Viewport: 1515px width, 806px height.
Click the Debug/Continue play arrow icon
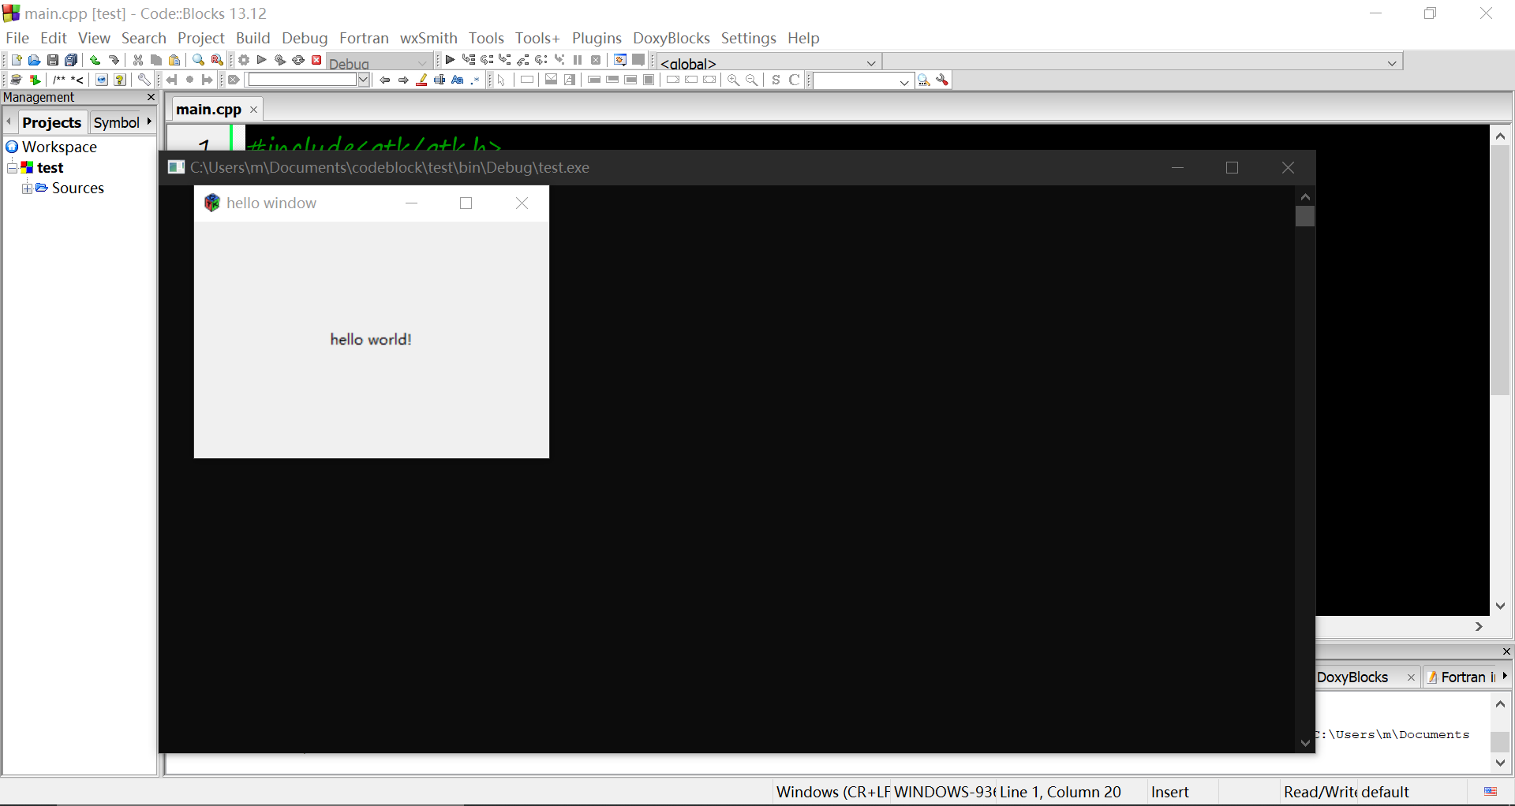click(x=450, y=60)
